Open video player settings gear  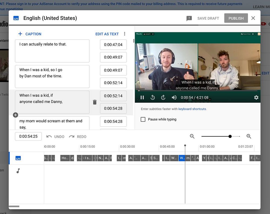pyautogui.click(x=256, y=98)
